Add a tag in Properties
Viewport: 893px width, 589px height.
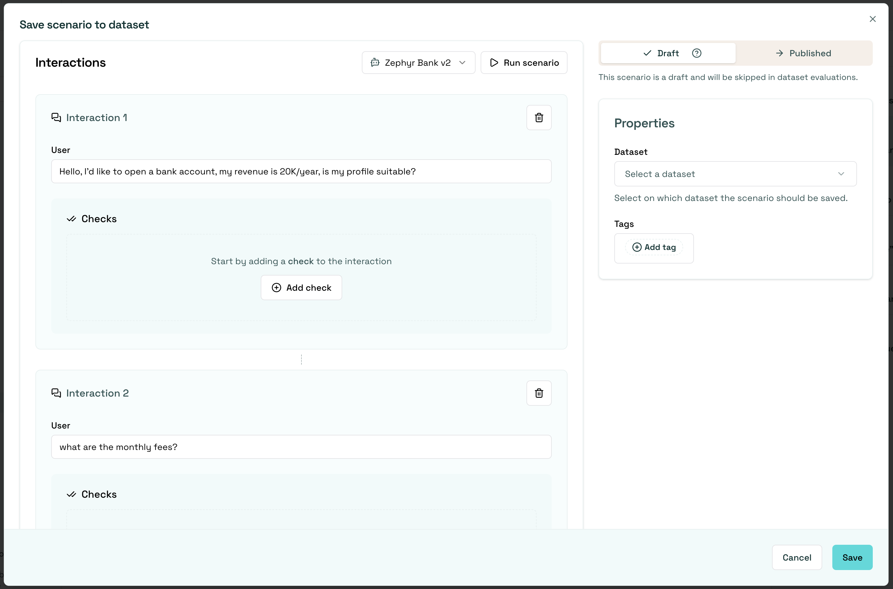(x=654, y=247)
